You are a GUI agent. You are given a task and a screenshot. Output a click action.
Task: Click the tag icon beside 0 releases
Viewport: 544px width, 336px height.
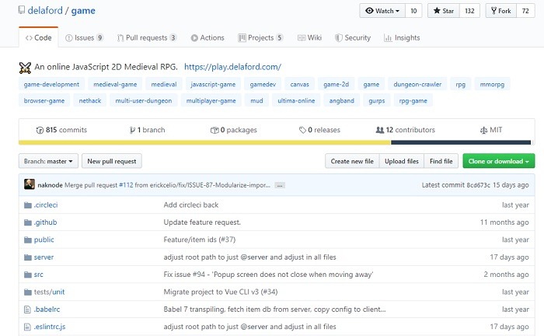pos(302,130)
